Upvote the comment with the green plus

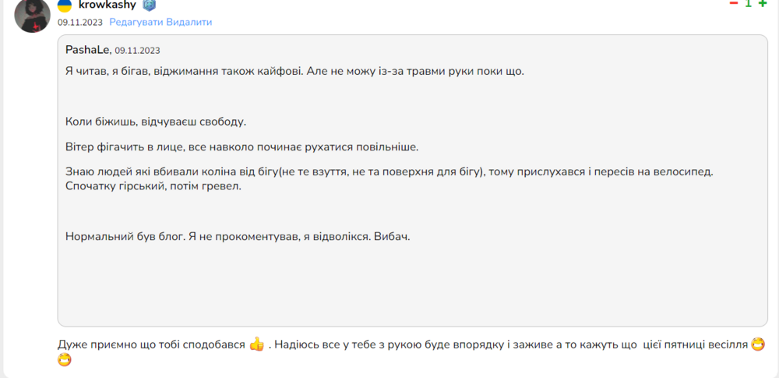(x=763, y=4)
